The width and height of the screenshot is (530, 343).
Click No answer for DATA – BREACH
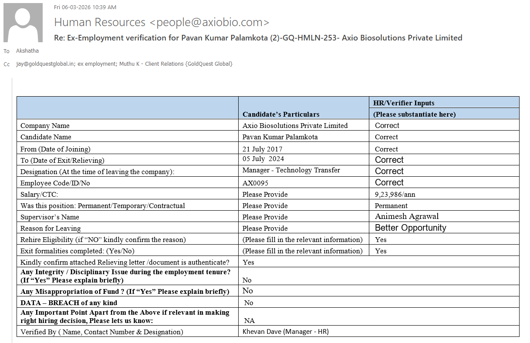click(x=249, y=303)
